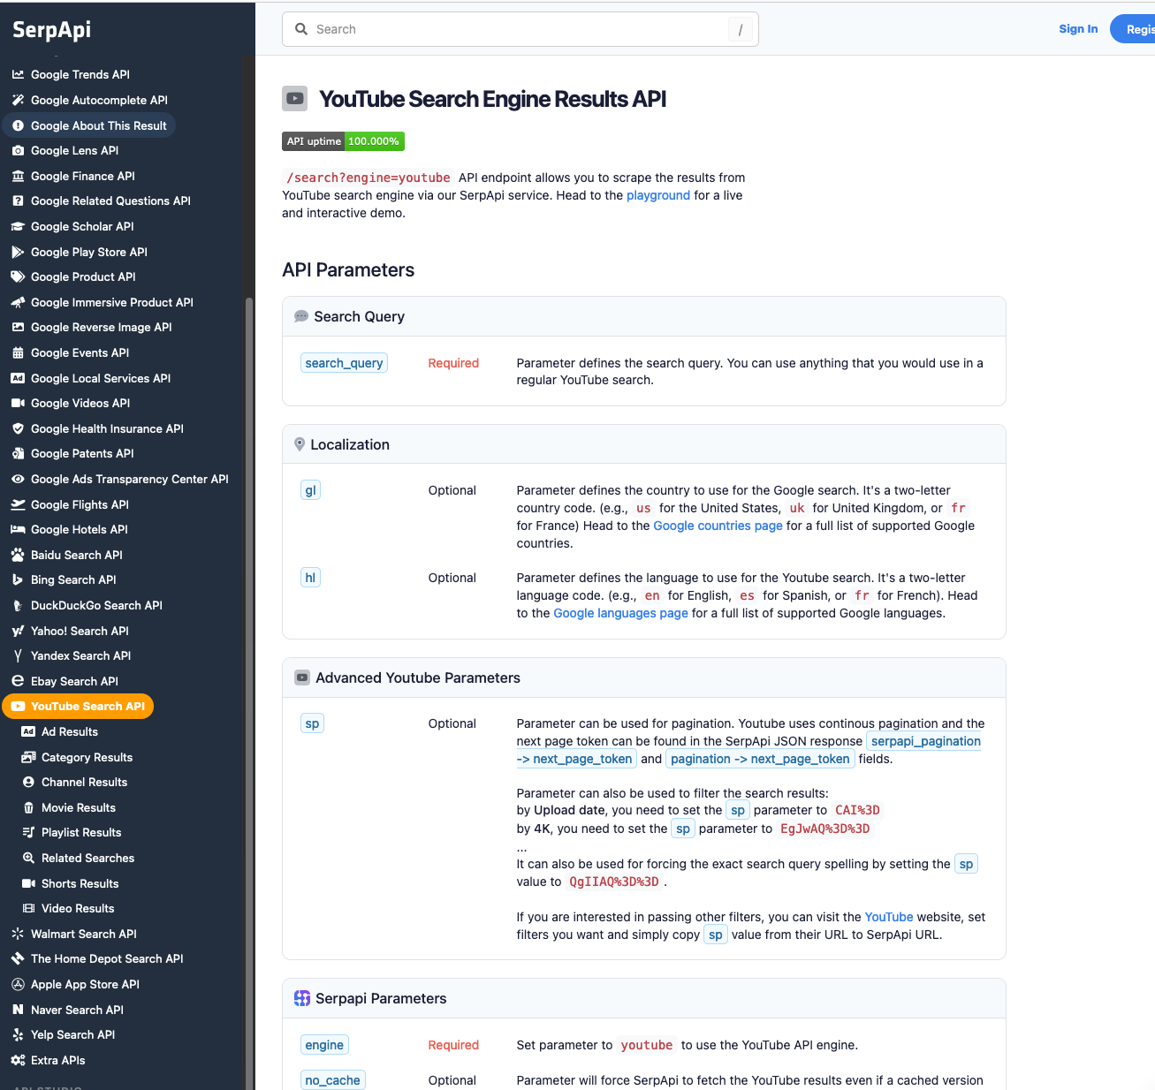Click the Walmart Search API spark icon

tap(18, 935)
